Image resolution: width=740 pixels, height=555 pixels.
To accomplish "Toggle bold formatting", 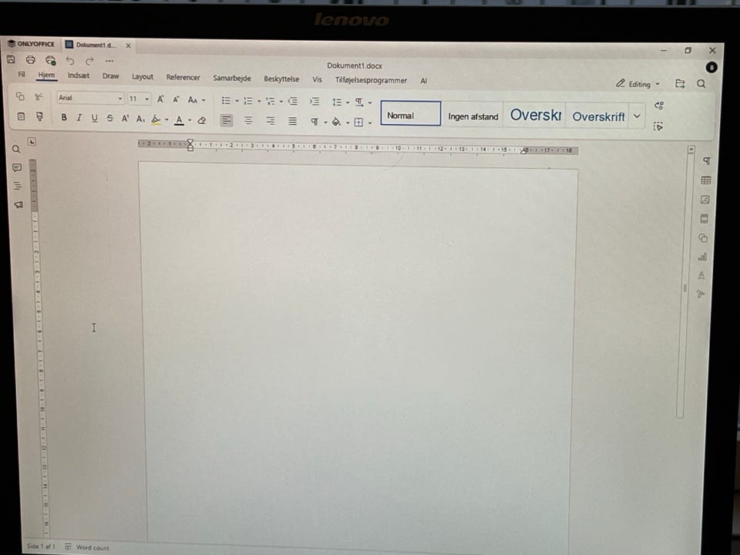I will click(x=64, y=117).
